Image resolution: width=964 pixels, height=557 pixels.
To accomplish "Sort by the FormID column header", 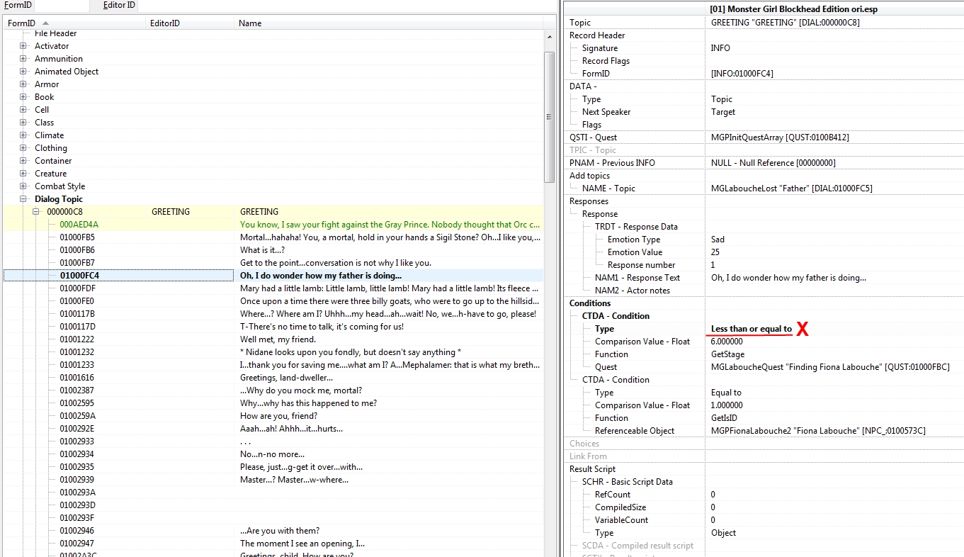I will [x=74, y=23].
